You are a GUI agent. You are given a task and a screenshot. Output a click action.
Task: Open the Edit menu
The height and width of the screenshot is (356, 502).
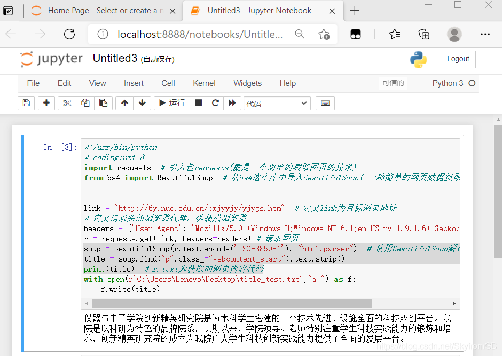64,83
